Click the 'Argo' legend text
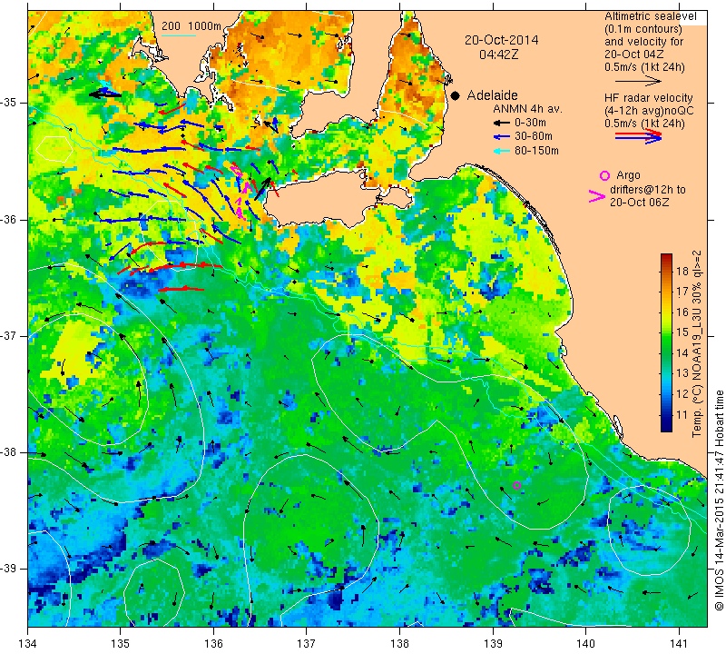The width and height of the screenshot is (726, 654). point(628,175)
